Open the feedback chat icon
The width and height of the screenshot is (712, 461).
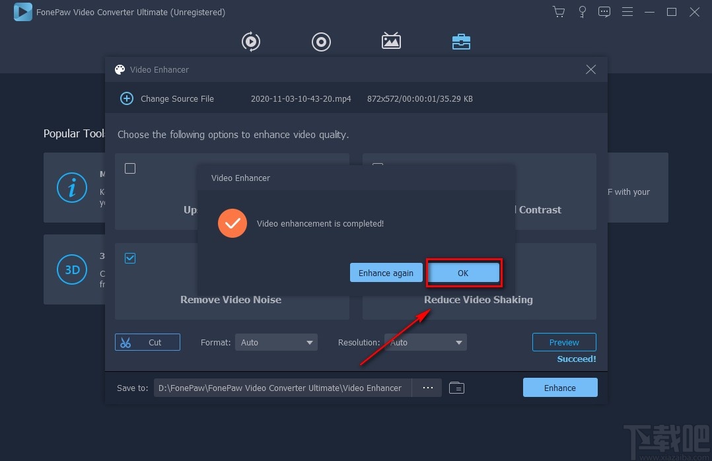(604, 12)
